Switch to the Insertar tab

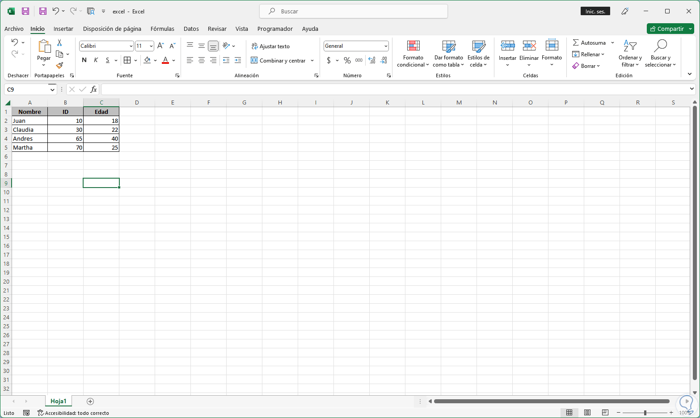63,29
